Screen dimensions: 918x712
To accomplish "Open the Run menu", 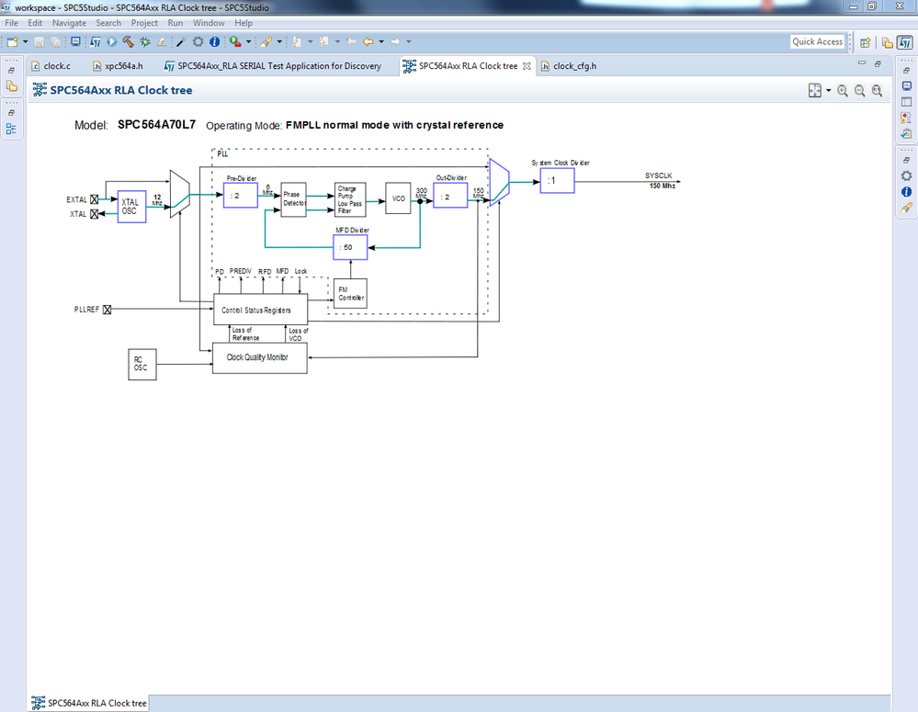I will [175, 23].
